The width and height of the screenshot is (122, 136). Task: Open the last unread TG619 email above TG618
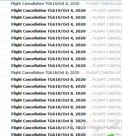click(61, 66)
